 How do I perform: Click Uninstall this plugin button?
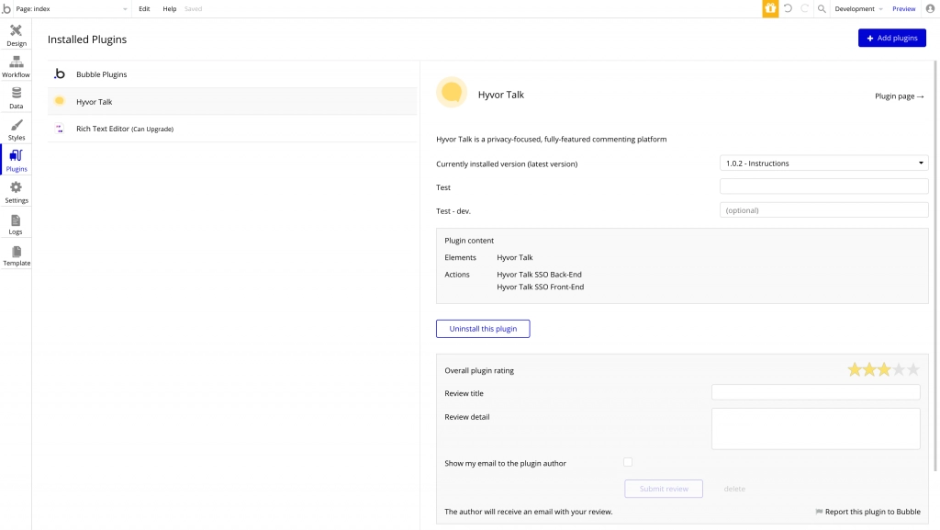click(x=483, y=329)
